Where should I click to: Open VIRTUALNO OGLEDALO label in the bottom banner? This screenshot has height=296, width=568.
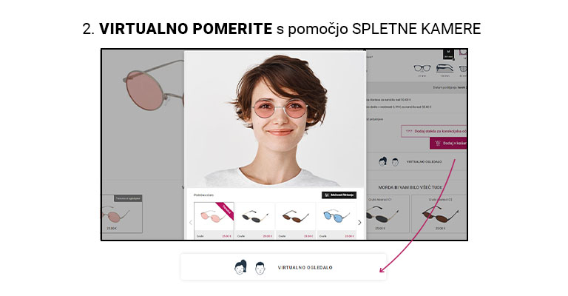click(x=305, y=268)
